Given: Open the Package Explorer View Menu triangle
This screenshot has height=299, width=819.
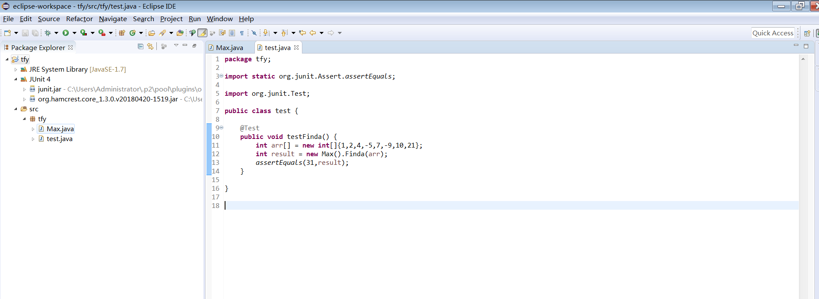Looking at the screenshot, I should [x=176, y=45].
